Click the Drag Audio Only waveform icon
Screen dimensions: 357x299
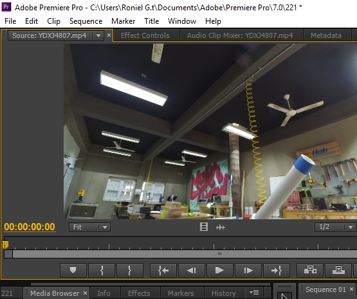pyautogui.click(x=221, y=227)
